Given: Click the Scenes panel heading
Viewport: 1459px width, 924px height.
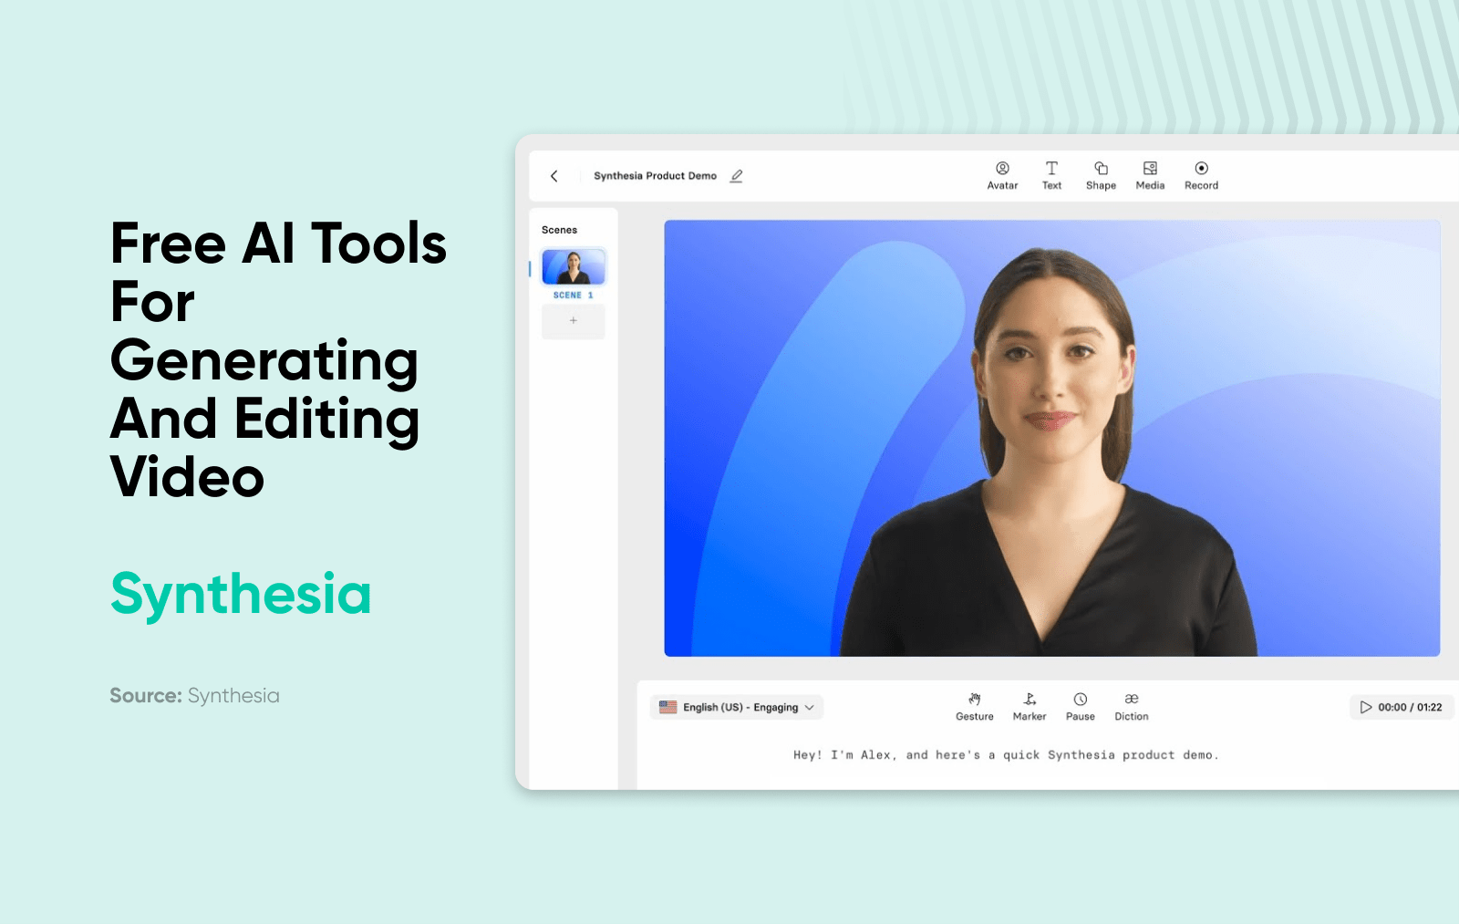Looking at the screenshot, I should 559,230.
